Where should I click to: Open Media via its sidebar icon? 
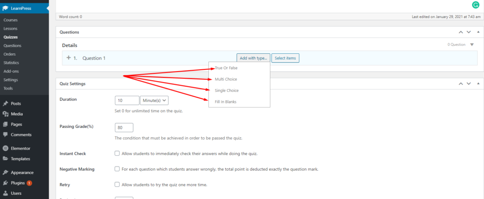5,114
